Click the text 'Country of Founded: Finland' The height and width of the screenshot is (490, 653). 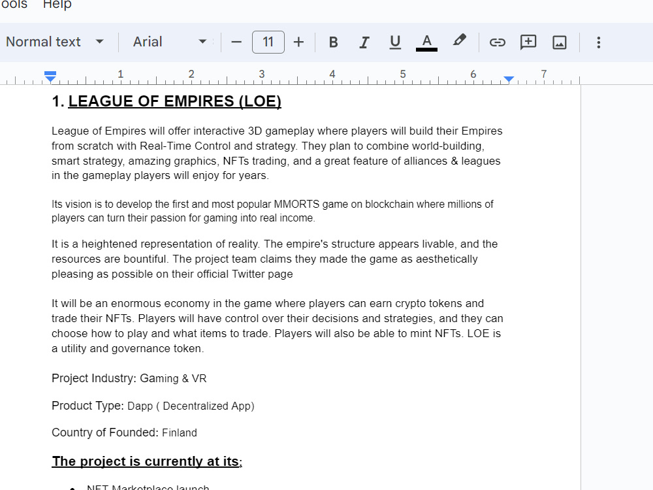click(x=124, y=433)
